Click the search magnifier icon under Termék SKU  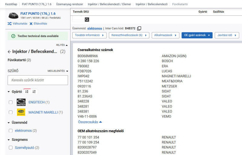pyautogui.click(x=87, y=20)
